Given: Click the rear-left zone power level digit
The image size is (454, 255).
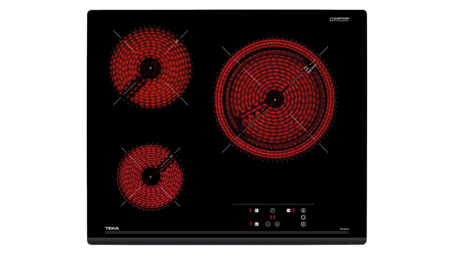Looking at the screenshot, I should coord(250,210).
